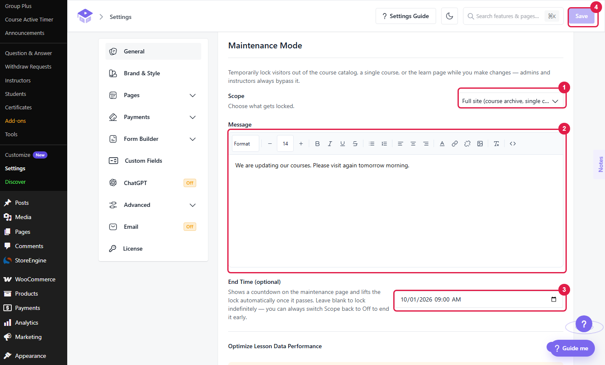This screenshot has height=365, width=605.
Task: Align message text to the left
Action: 401,144
